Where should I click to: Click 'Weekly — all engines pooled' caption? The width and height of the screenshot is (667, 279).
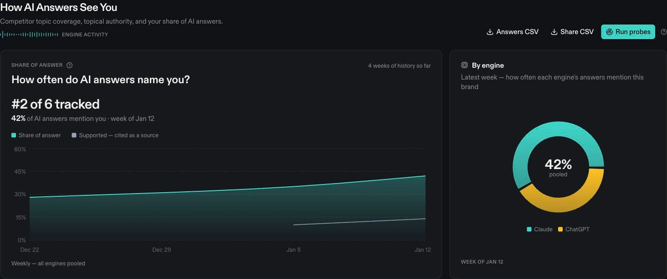click(48, 264)
